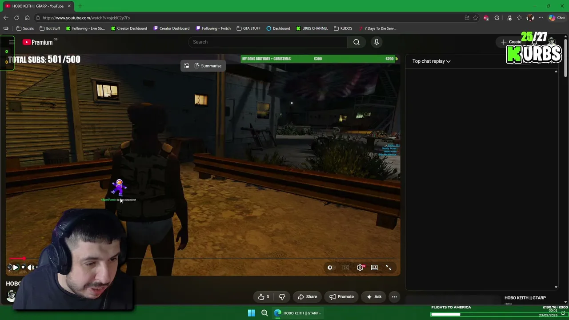
Task: Open browser settings and more menu
Action: coord(541,18)
